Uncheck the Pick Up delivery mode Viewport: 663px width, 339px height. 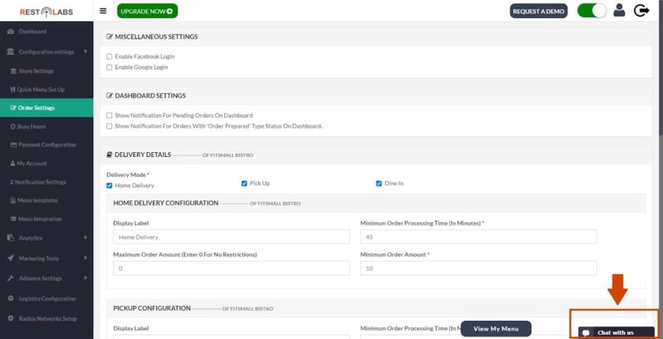pyautogui.click(x=244, y=183)
